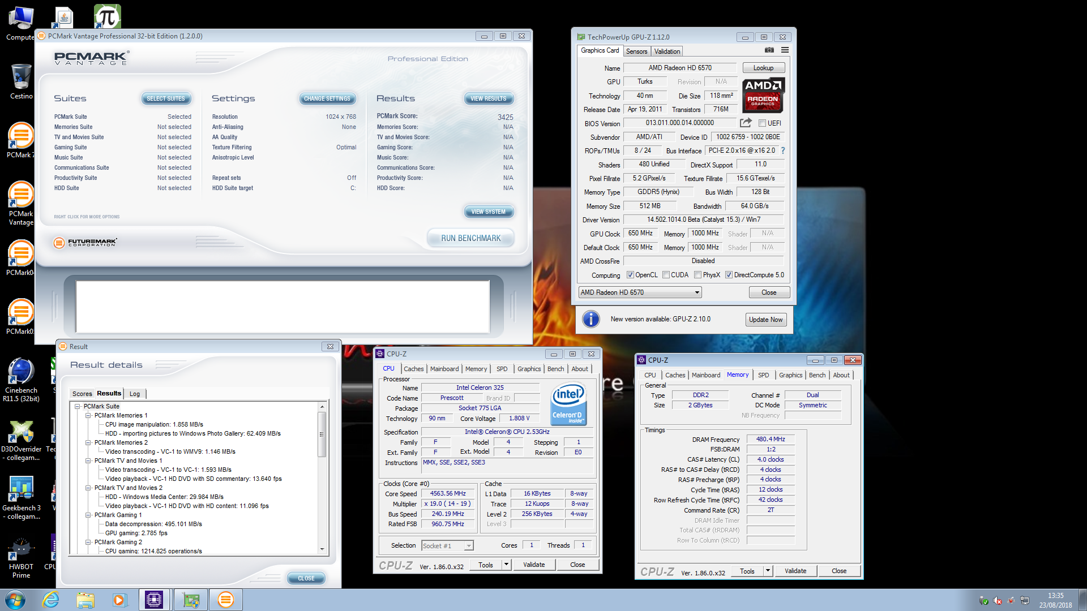
Task: Open the GPU-Z hamburger menu icon
Action: point(785,50)
